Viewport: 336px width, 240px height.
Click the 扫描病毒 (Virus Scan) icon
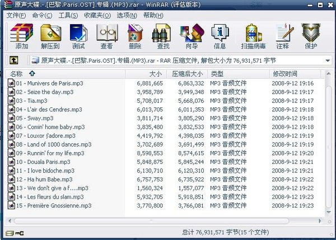click(253, 36)
